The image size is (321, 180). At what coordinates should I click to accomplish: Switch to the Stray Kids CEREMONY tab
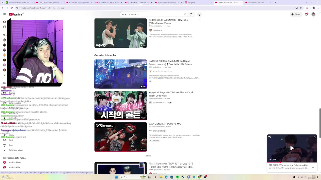(x=138, y=2)
